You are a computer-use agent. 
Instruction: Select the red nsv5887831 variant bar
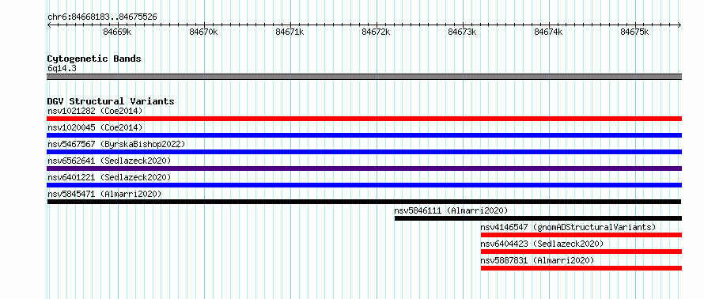pyautogui.click(x=581, y=268)
